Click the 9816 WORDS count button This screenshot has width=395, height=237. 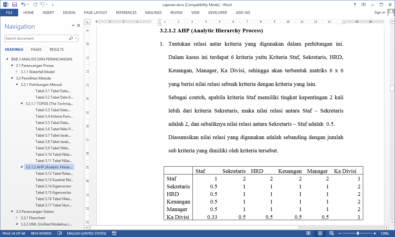click(41, 233)
